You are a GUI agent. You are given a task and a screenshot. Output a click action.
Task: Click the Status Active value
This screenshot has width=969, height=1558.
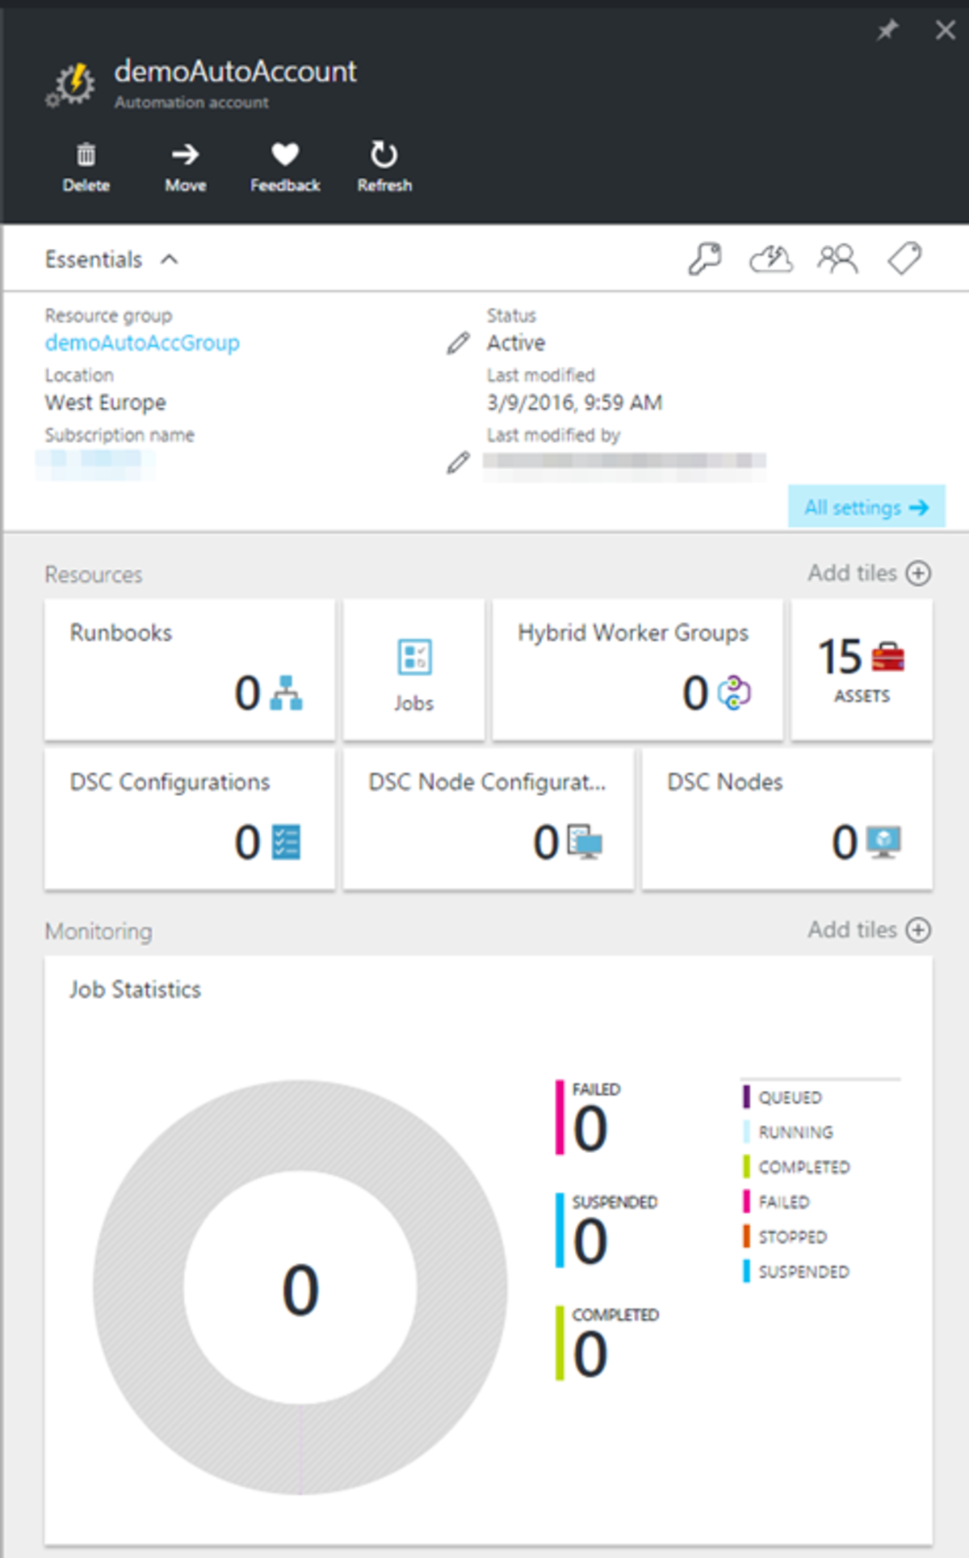[x=516, y=343]
